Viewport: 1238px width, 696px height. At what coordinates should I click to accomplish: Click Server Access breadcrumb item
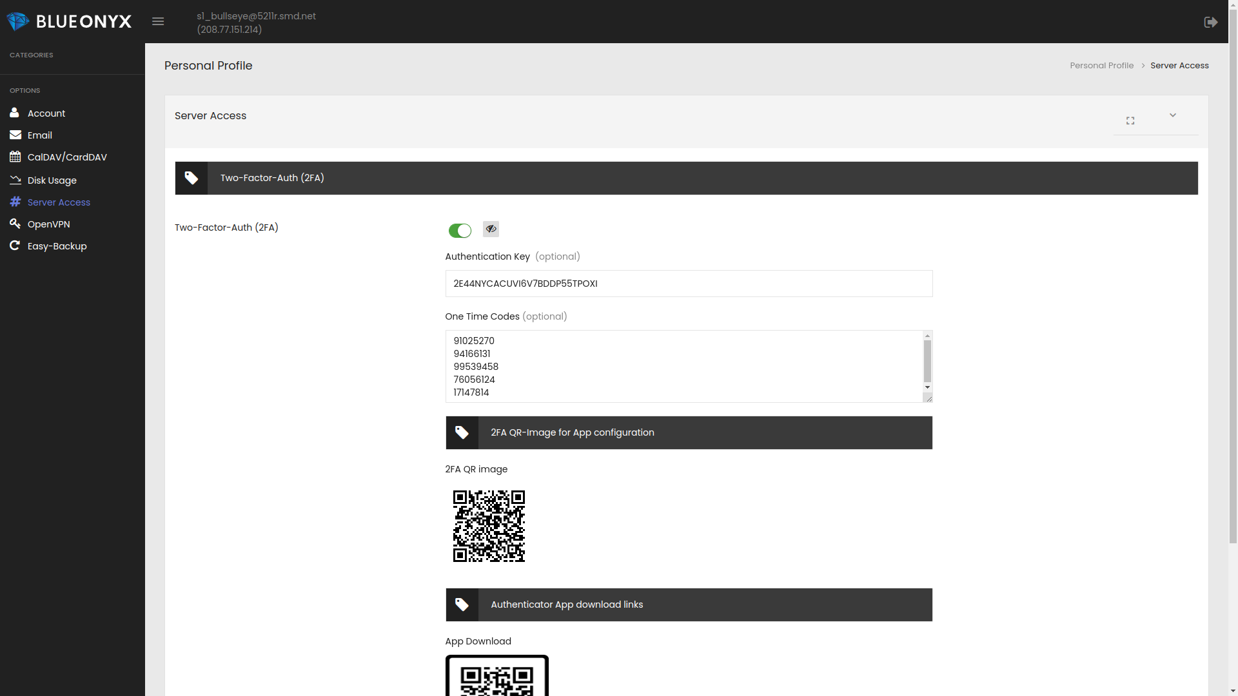click(x=1179, y=66)
